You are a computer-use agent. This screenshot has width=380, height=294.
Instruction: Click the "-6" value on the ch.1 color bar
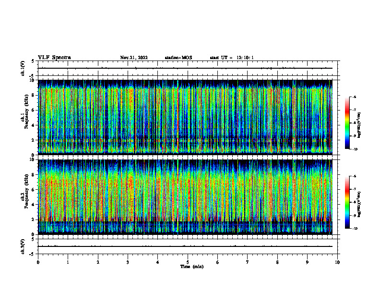pos(354,97)
